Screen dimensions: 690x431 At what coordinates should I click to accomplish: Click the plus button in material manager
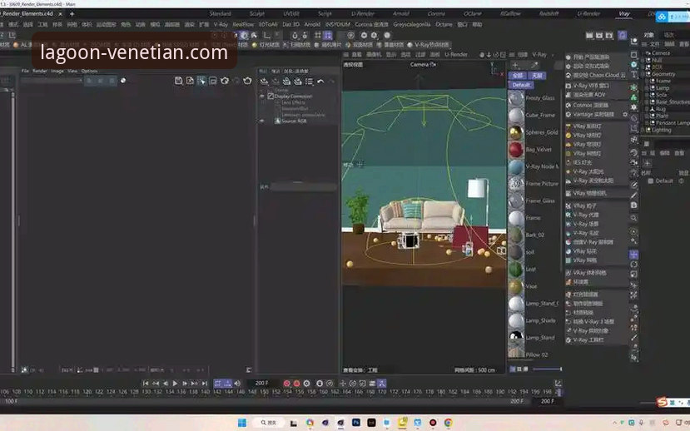coord(515,65)
